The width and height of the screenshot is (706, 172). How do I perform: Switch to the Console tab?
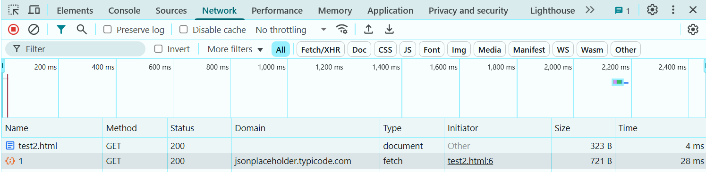124,10
